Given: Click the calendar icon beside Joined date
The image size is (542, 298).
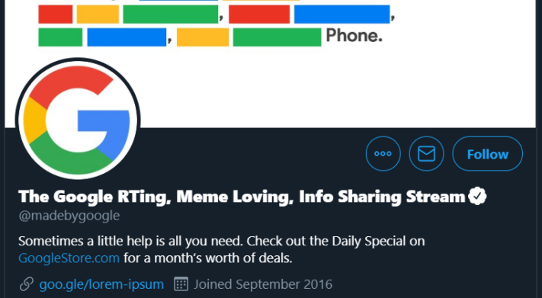Looking at the screenshot, I should click(x=181, y=284).
